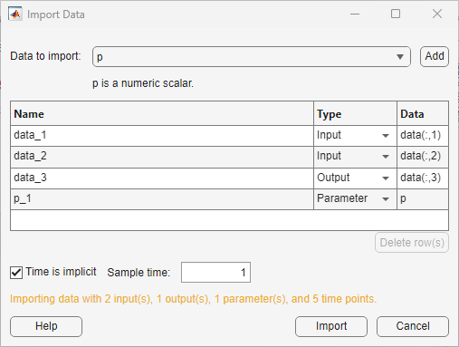Select the data_2 name cell
459x347 pixels.
click(x=162, y=157)
